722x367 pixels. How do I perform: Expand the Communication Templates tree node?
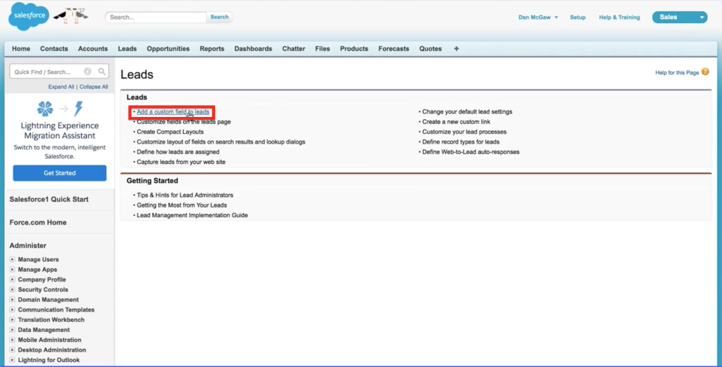tap(13, 310)
